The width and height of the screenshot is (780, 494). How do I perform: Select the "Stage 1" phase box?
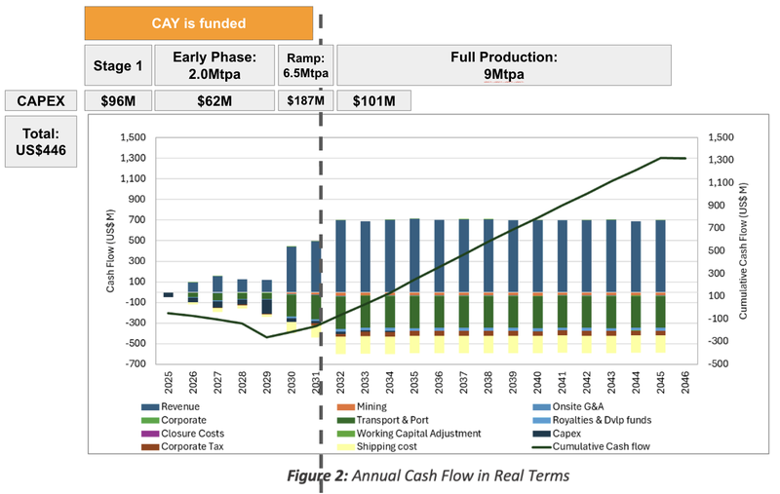[117, 64]
